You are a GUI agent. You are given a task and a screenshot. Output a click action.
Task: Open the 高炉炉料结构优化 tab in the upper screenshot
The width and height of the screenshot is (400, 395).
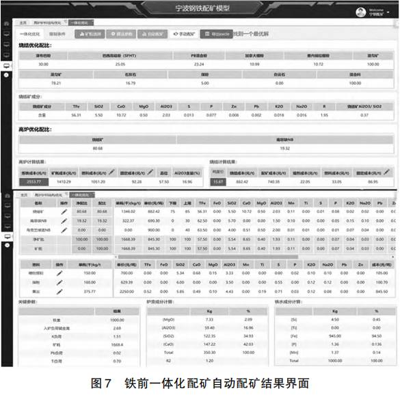(x=47, y=23)
